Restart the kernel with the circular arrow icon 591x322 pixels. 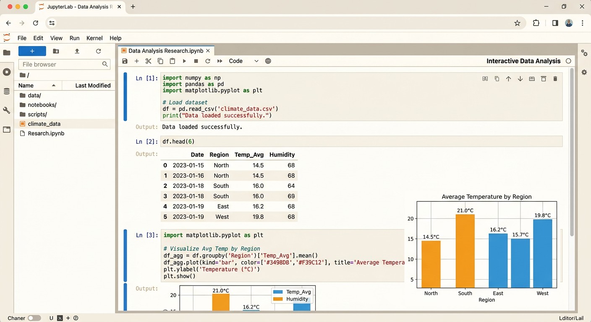pyautogui.click(x=208, y=61)
